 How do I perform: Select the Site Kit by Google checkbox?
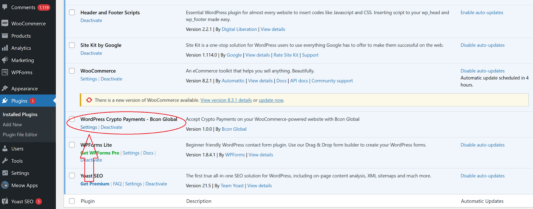coord(72,45)
